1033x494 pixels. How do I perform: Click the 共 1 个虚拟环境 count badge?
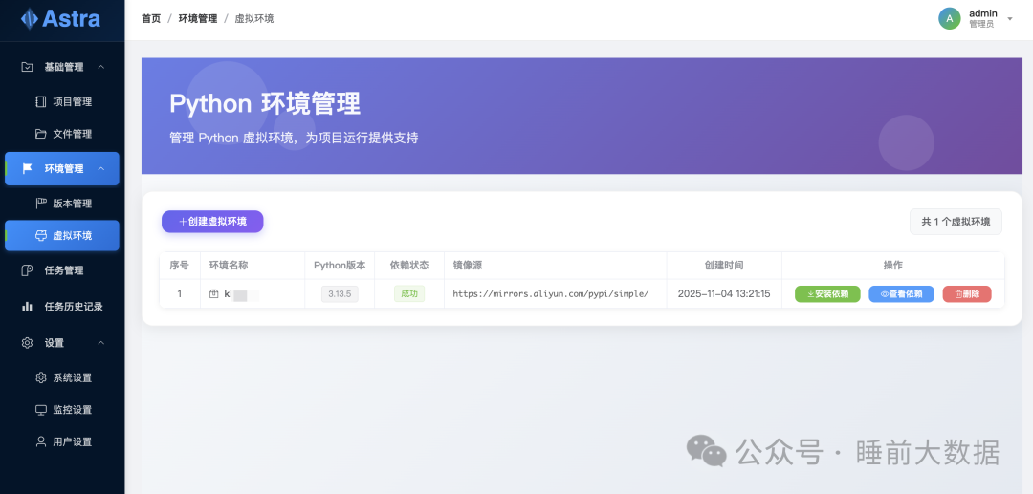pos(956,222)
